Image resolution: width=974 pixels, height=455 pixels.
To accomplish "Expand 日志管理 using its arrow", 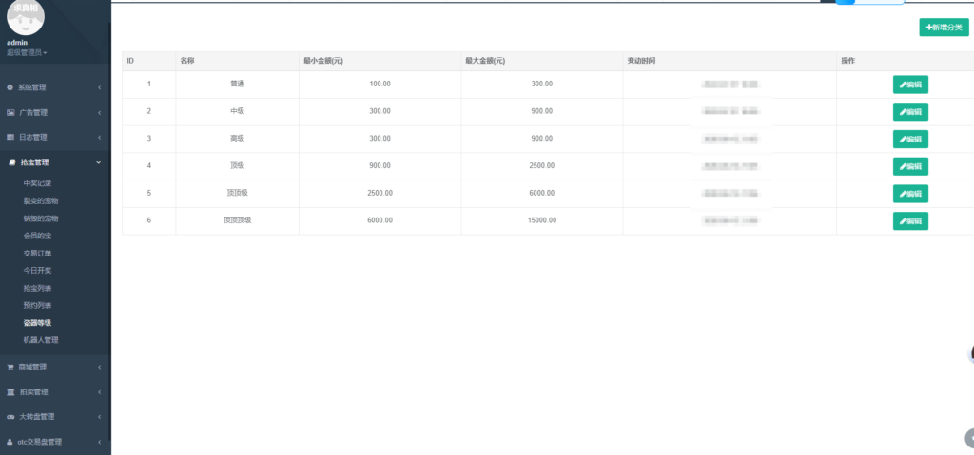I will point(99,137).
